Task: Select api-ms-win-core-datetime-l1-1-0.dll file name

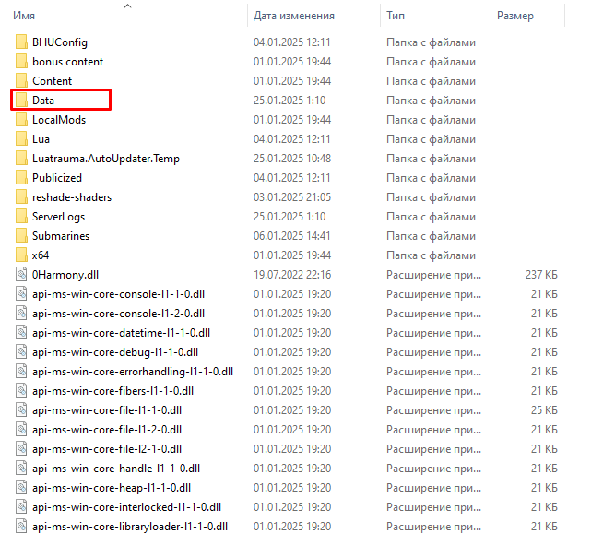Action: coord(121,332)
